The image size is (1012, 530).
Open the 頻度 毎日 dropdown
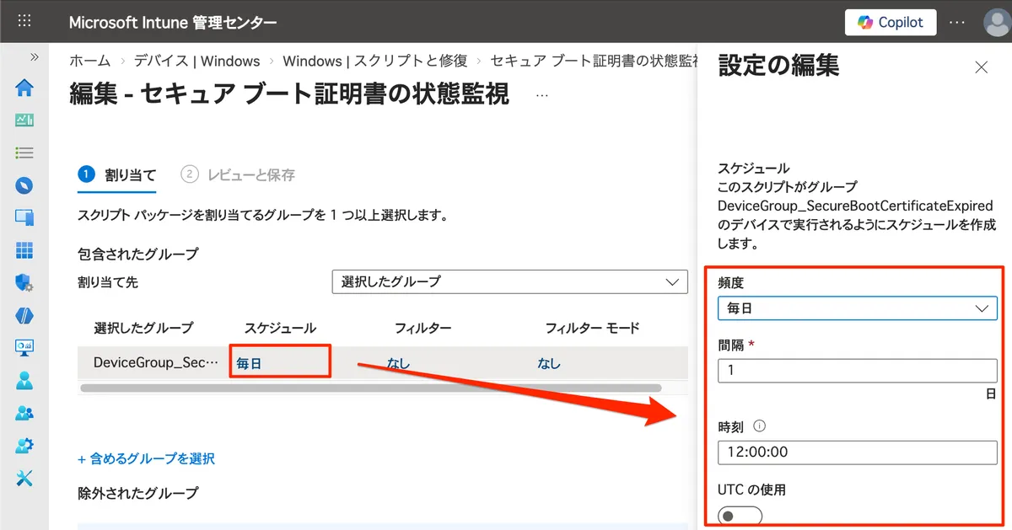857,308
